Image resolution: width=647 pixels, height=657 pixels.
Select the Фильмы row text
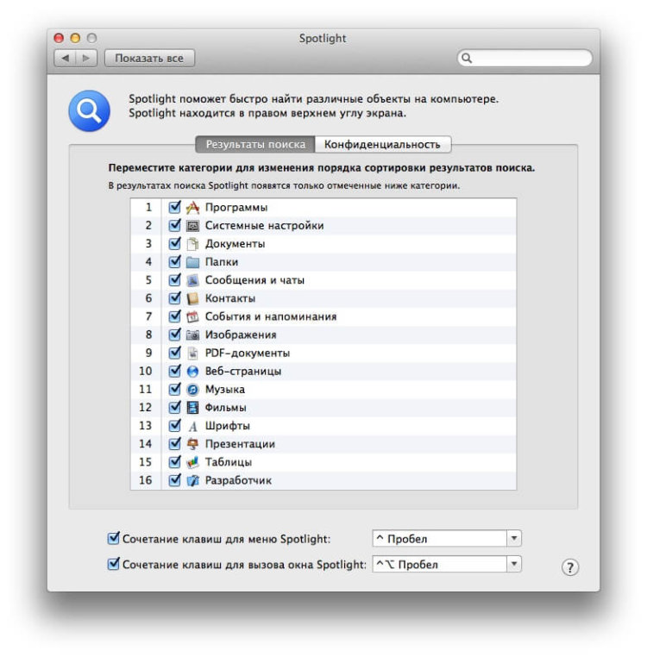coord(226,408)
